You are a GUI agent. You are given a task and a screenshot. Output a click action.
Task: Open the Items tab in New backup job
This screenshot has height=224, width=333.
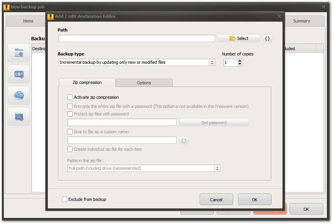(28, 21)
